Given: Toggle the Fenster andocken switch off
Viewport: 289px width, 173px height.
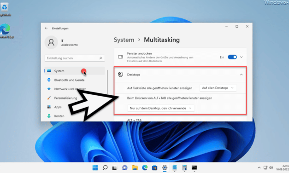Looking at the screenshot, I should (232, 57).
